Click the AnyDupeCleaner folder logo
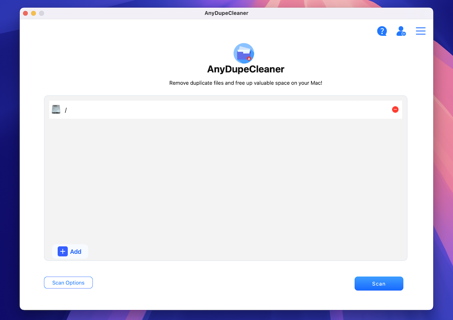Viewport: 453px width, 320px height. (243, 53)
